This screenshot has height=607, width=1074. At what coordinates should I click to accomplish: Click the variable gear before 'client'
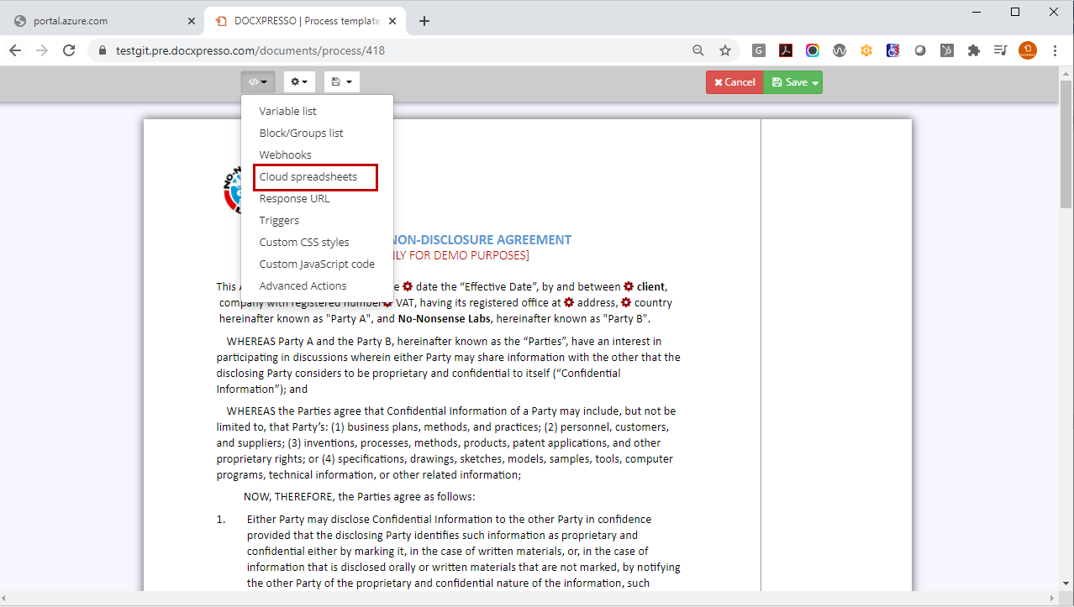[x=629, y=286]
